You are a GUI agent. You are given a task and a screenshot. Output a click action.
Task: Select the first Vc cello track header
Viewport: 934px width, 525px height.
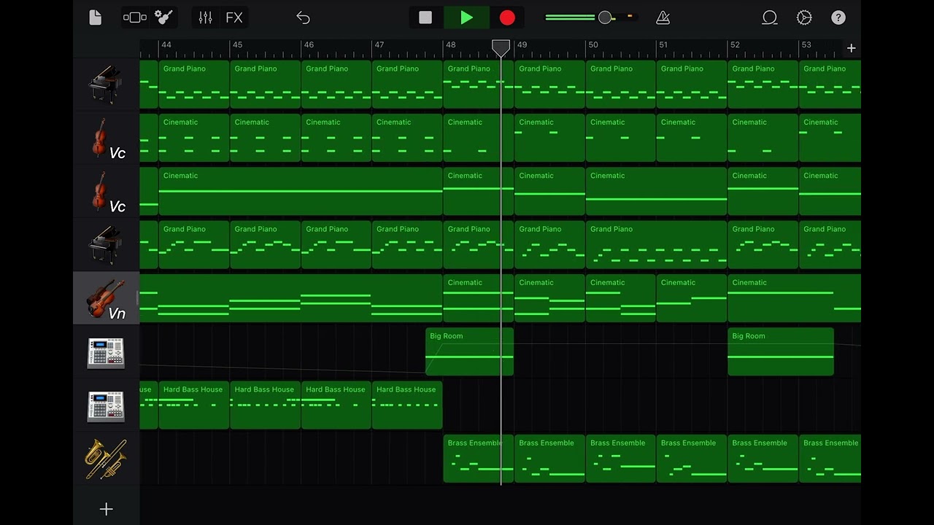tap(106, 138)
